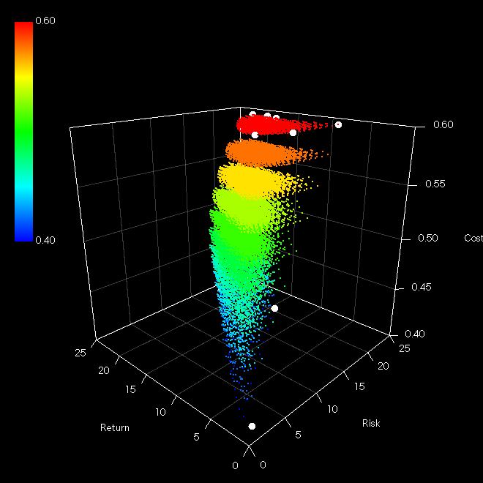Click the 0.45 tick label on Cost axis
The height and width of the screenshot is (483, 483).
click(422, 287)
